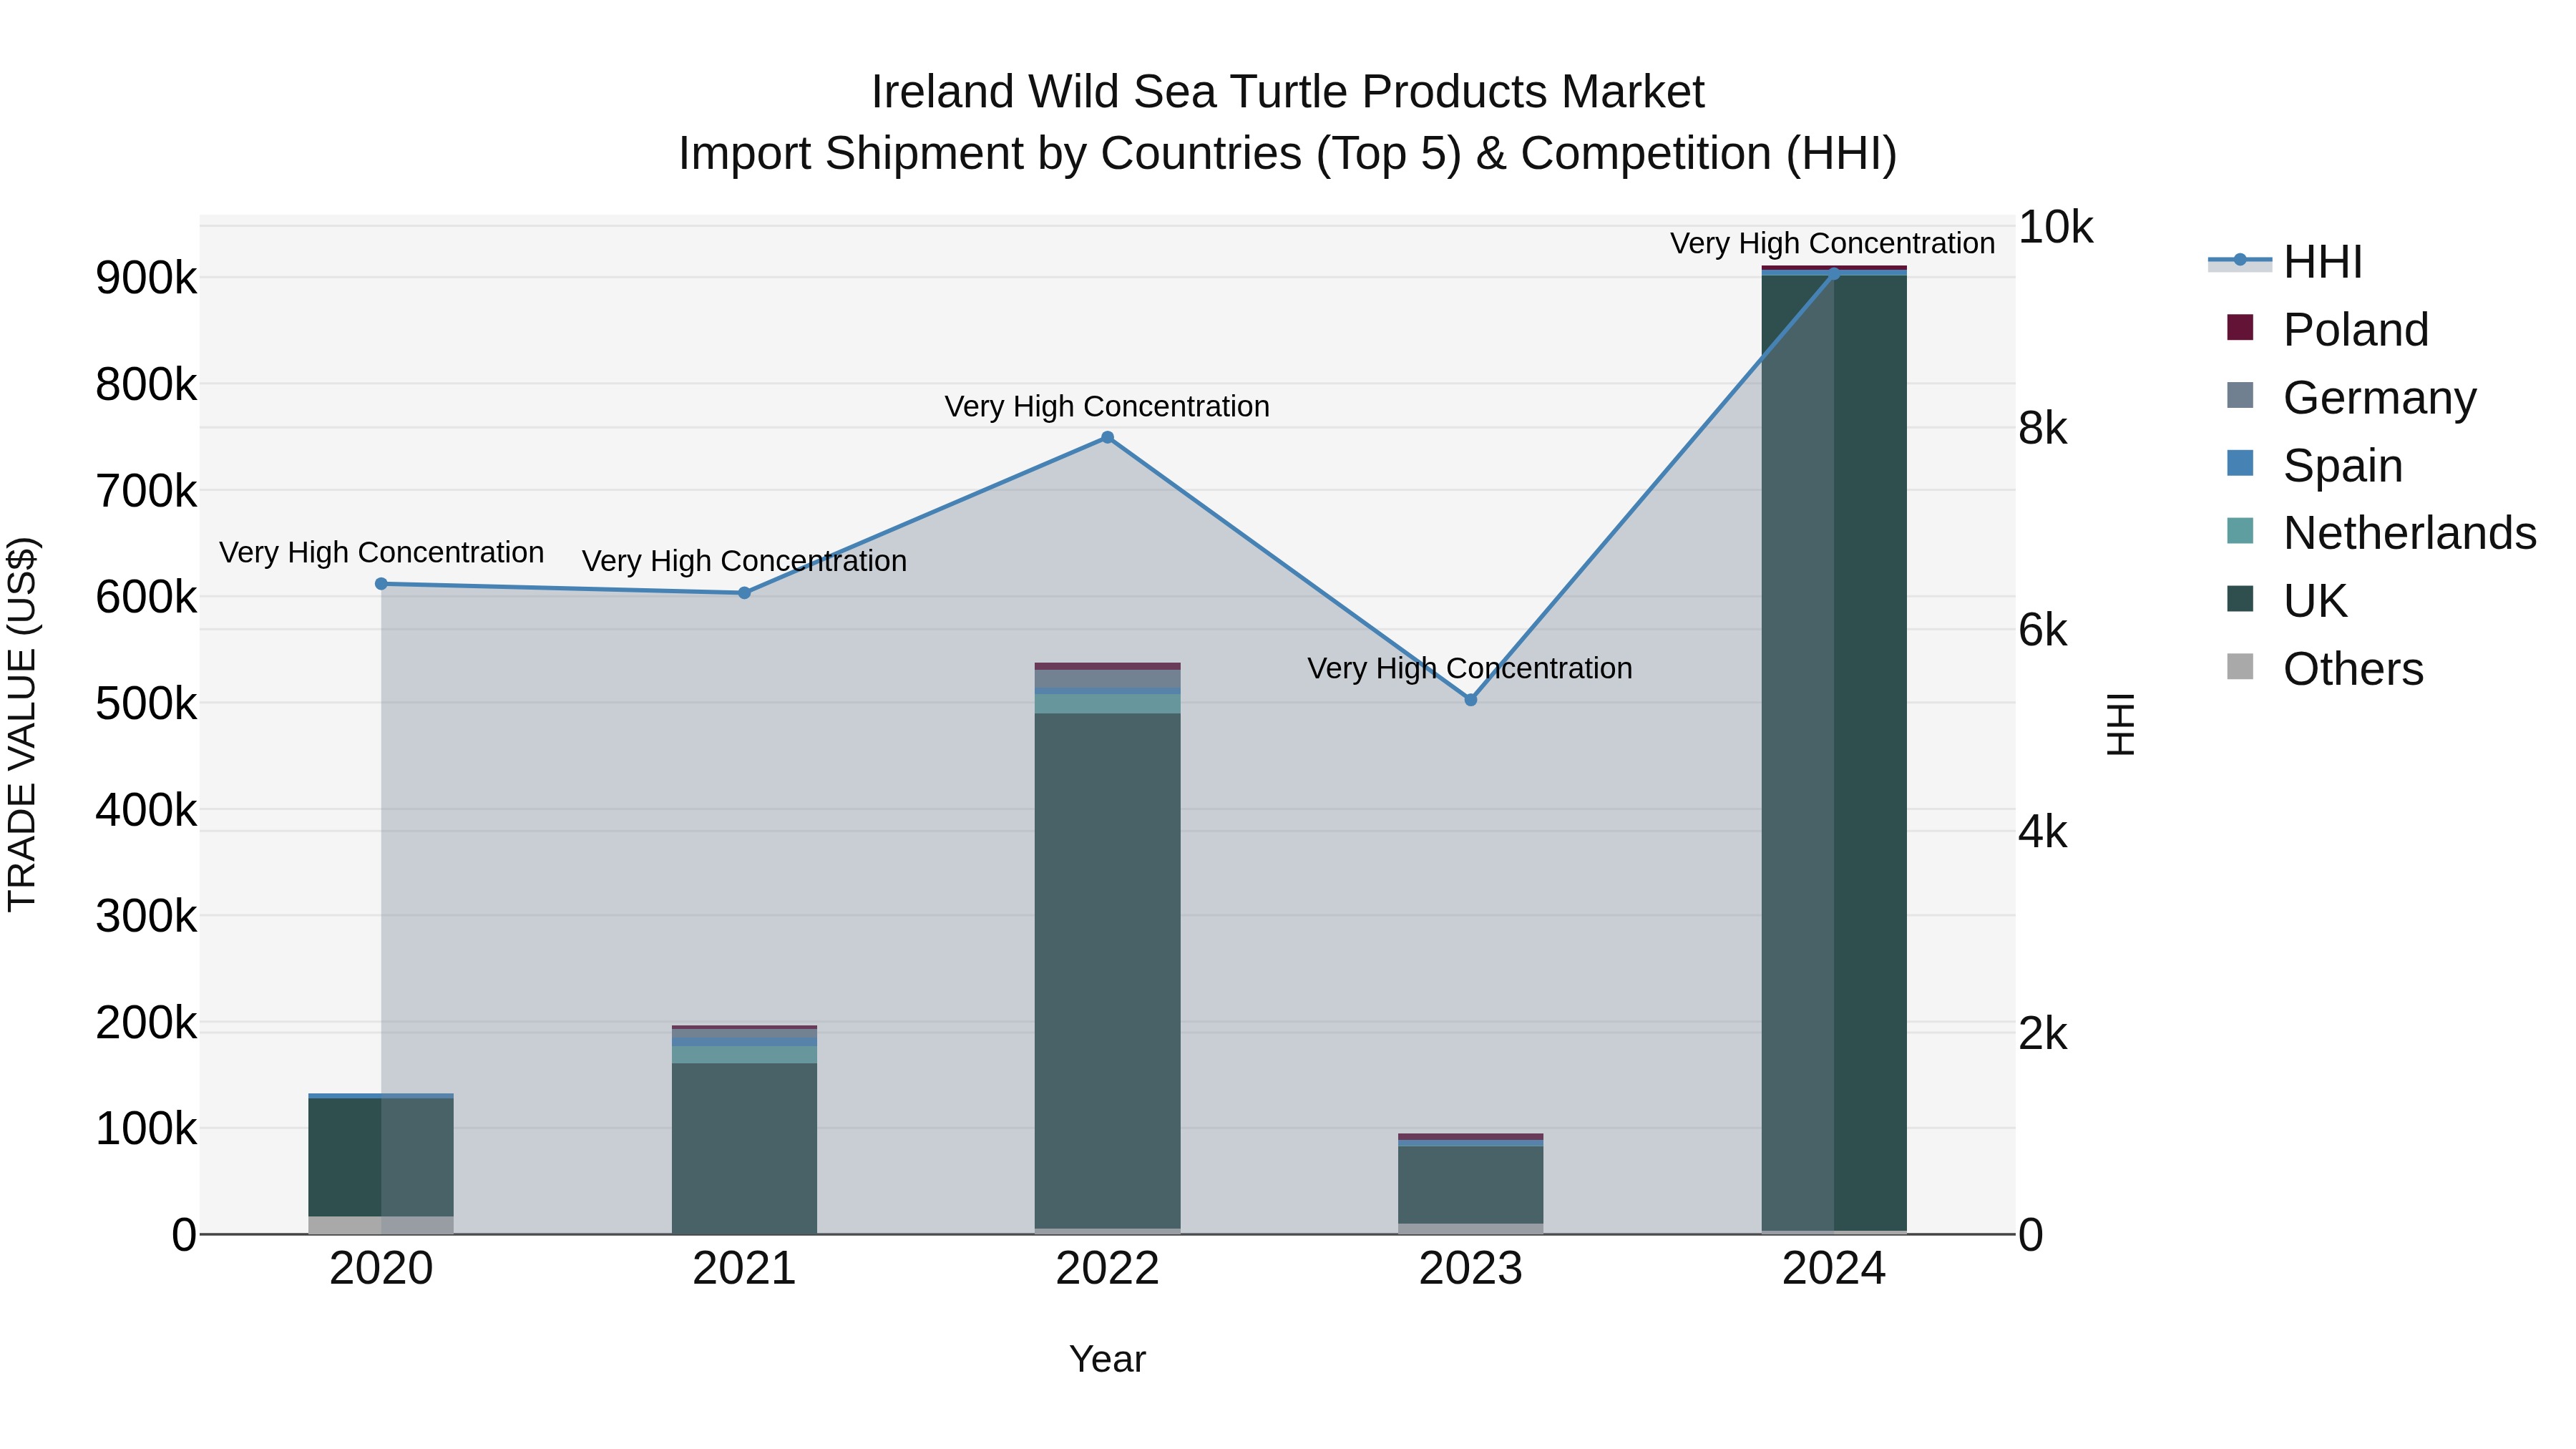
Task: Click the UK bar segment for 2022
Action: [1107, 971]
